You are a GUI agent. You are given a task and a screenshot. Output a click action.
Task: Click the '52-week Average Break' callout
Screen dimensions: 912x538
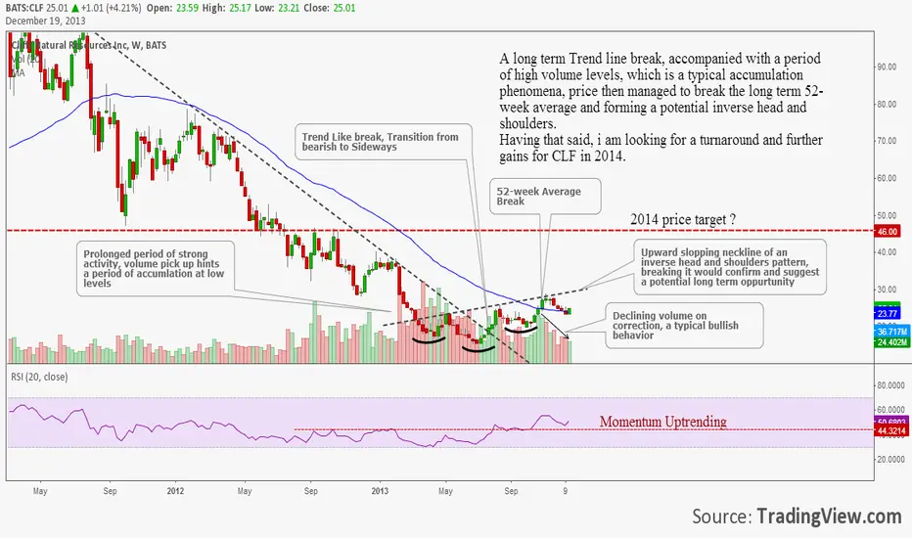pos(545,197)
